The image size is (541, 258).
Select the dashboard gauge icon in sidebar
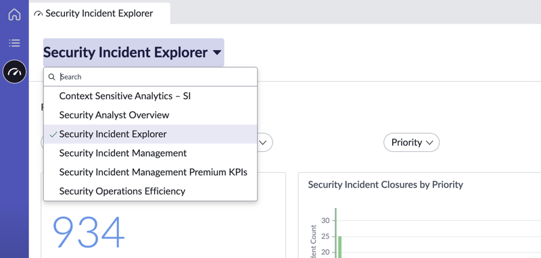(14, 72)
